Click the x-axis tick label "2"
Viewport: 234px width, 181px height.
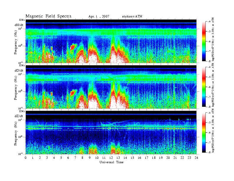[x=40, y=158]
